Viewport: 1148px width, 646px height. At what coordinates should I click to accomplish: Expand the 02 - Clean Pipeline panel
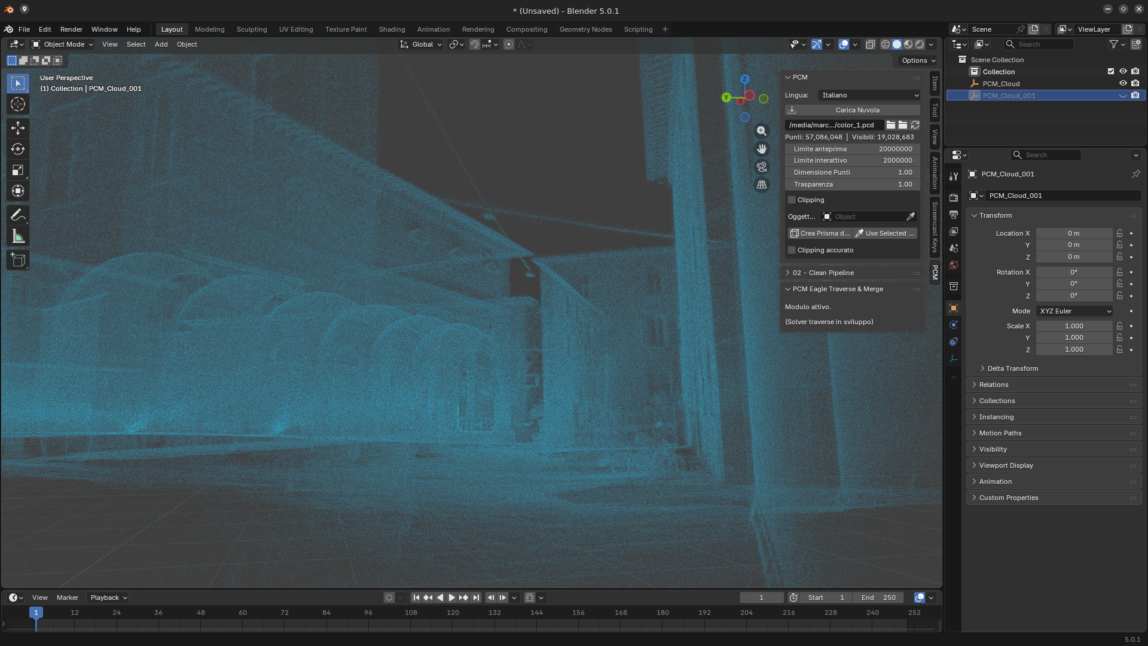(x=853, y=273)
